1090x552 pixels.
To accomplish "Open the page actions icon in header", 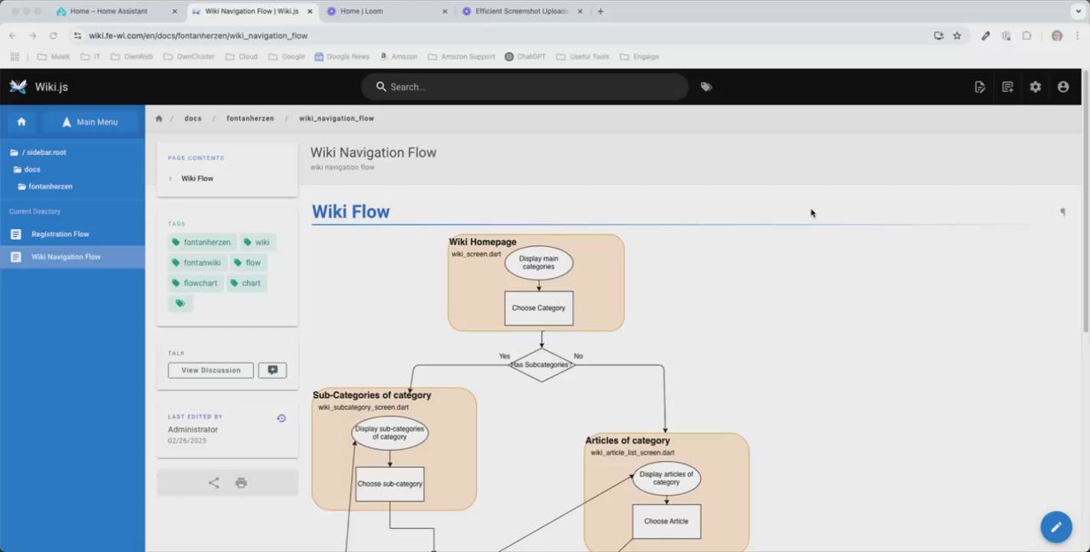I will pyautogui.click(x=980, y=87).
